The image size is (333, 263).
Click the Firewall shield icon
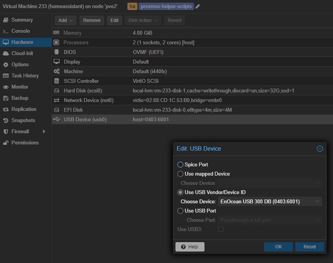(x=6, y=132)
